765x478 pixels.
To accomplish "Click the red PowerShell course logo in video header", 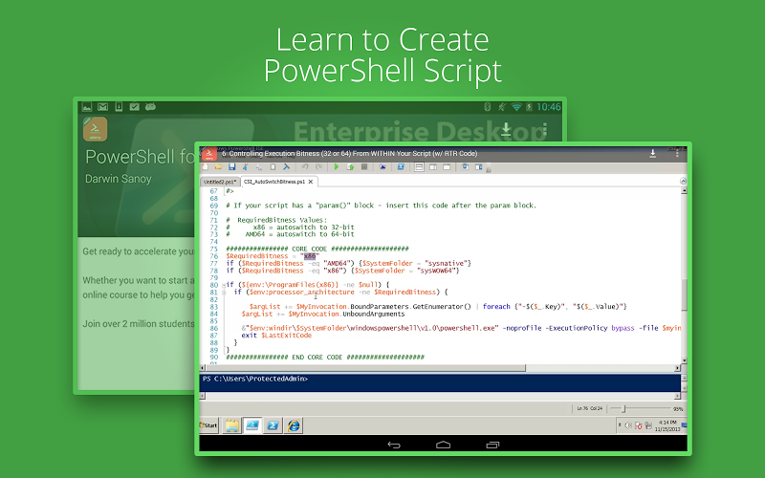I will (x=209, y=154).
